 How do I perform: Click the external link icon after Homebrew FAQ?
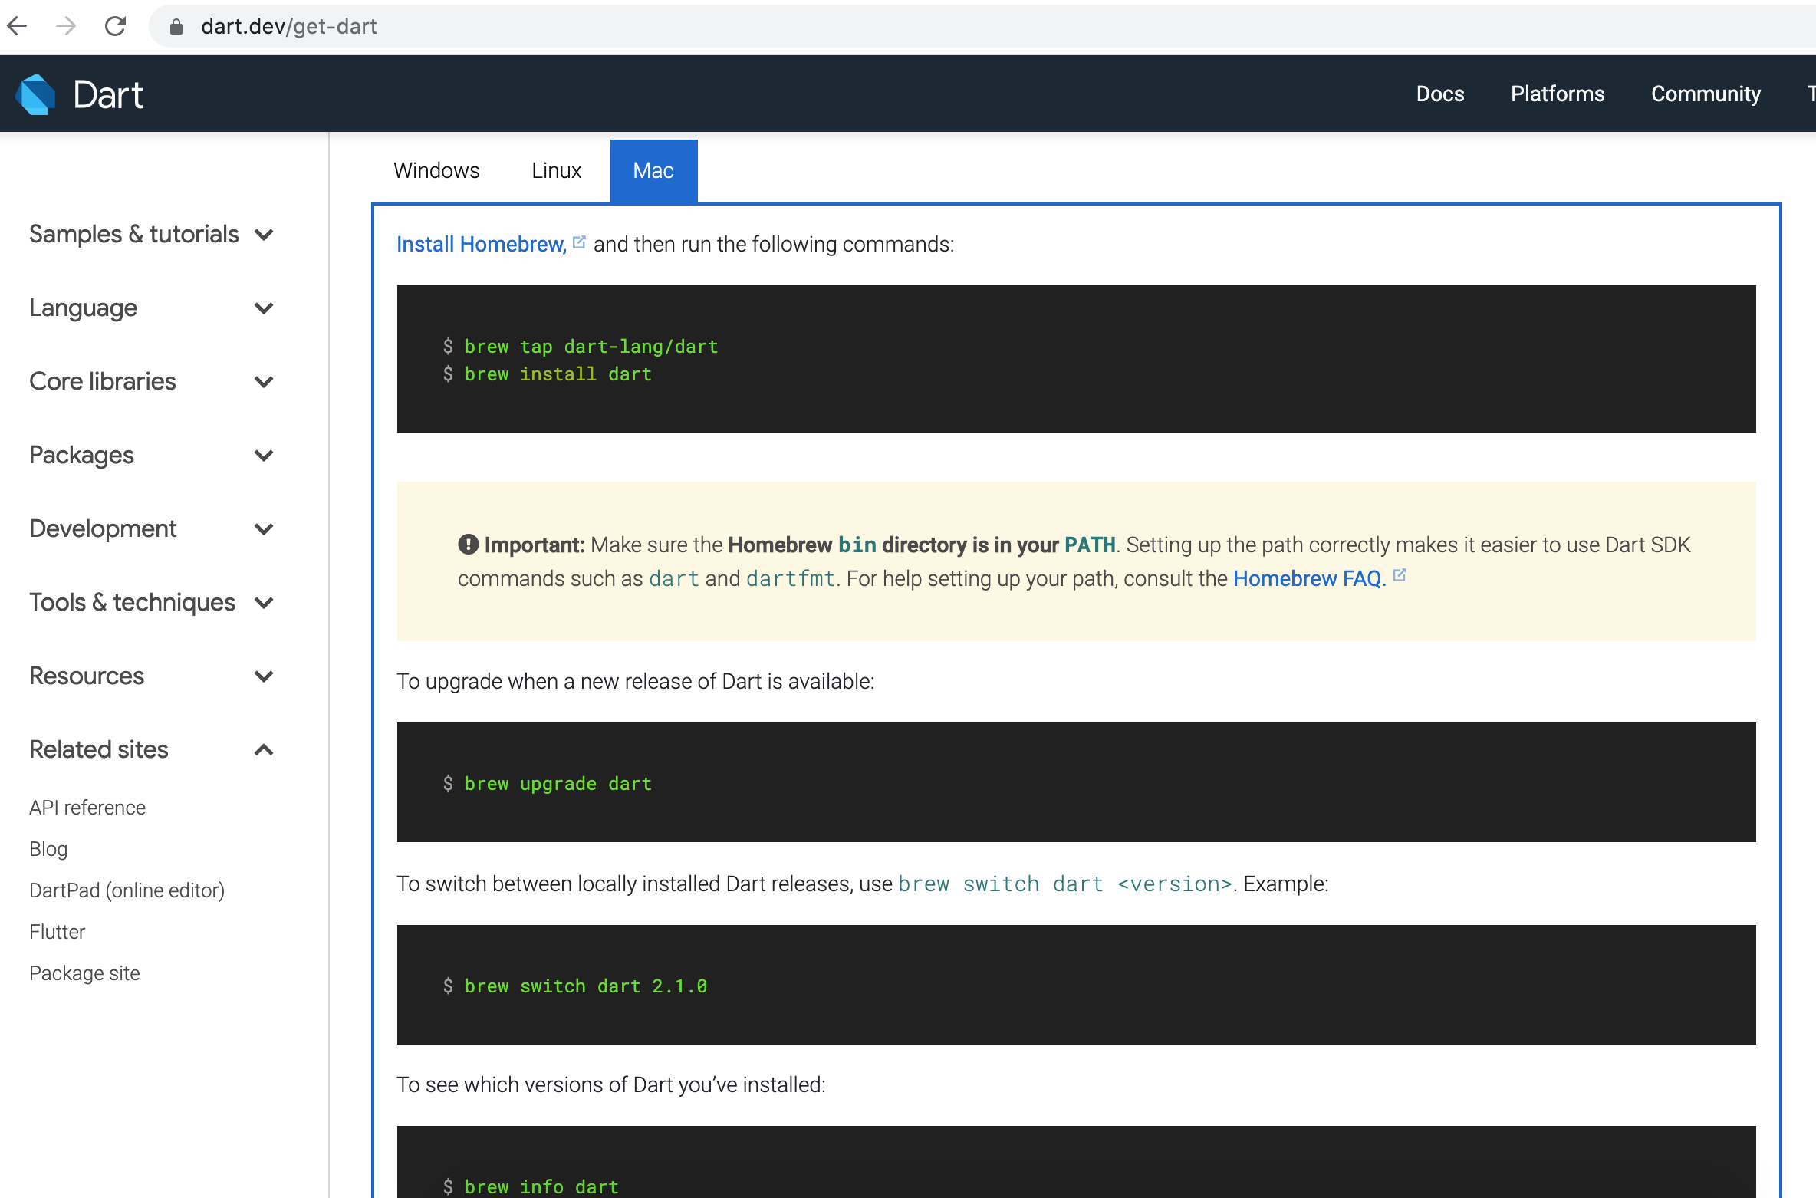point(1399,575)
